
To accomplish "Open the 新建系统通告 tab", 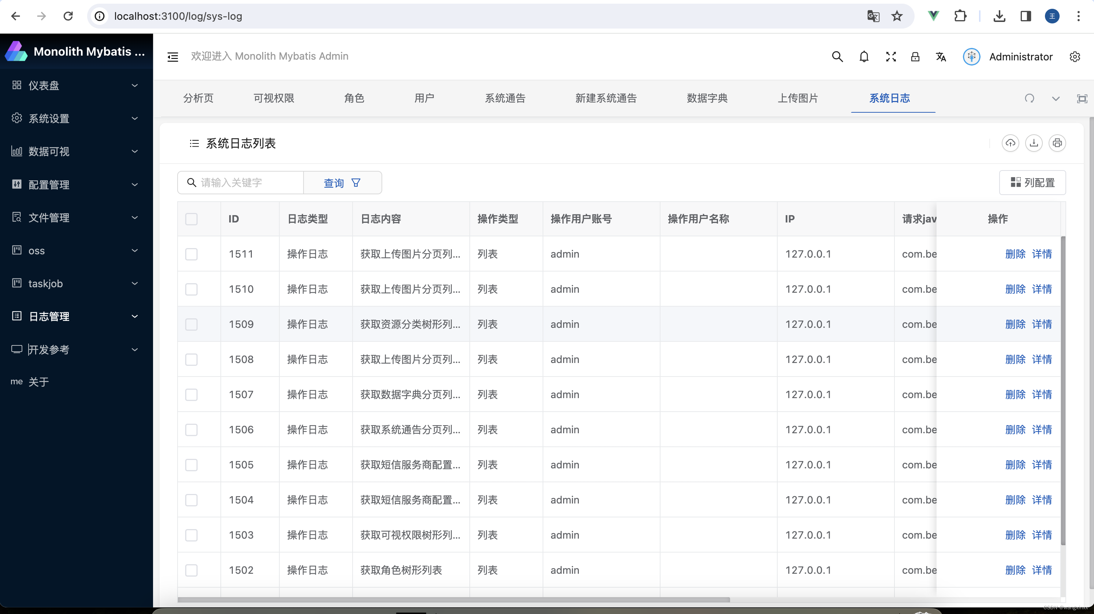I will pyautogui.click(x=606, y=98).
